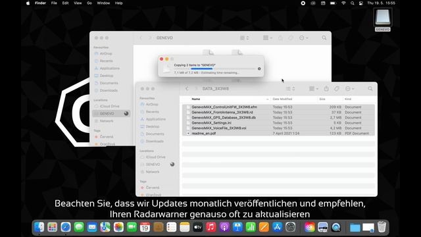Select Applications in DATA_3X3W8 sidebar
Screen dimensions: 421x237
point(156,119)
